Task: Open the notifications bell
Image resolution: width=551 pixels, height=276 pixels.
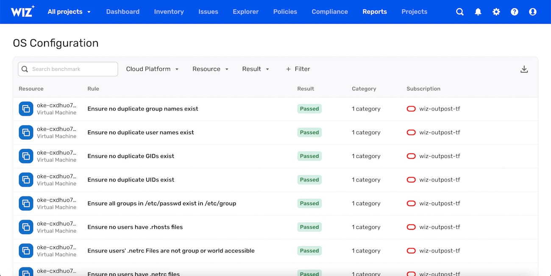Action: point(478,12)
